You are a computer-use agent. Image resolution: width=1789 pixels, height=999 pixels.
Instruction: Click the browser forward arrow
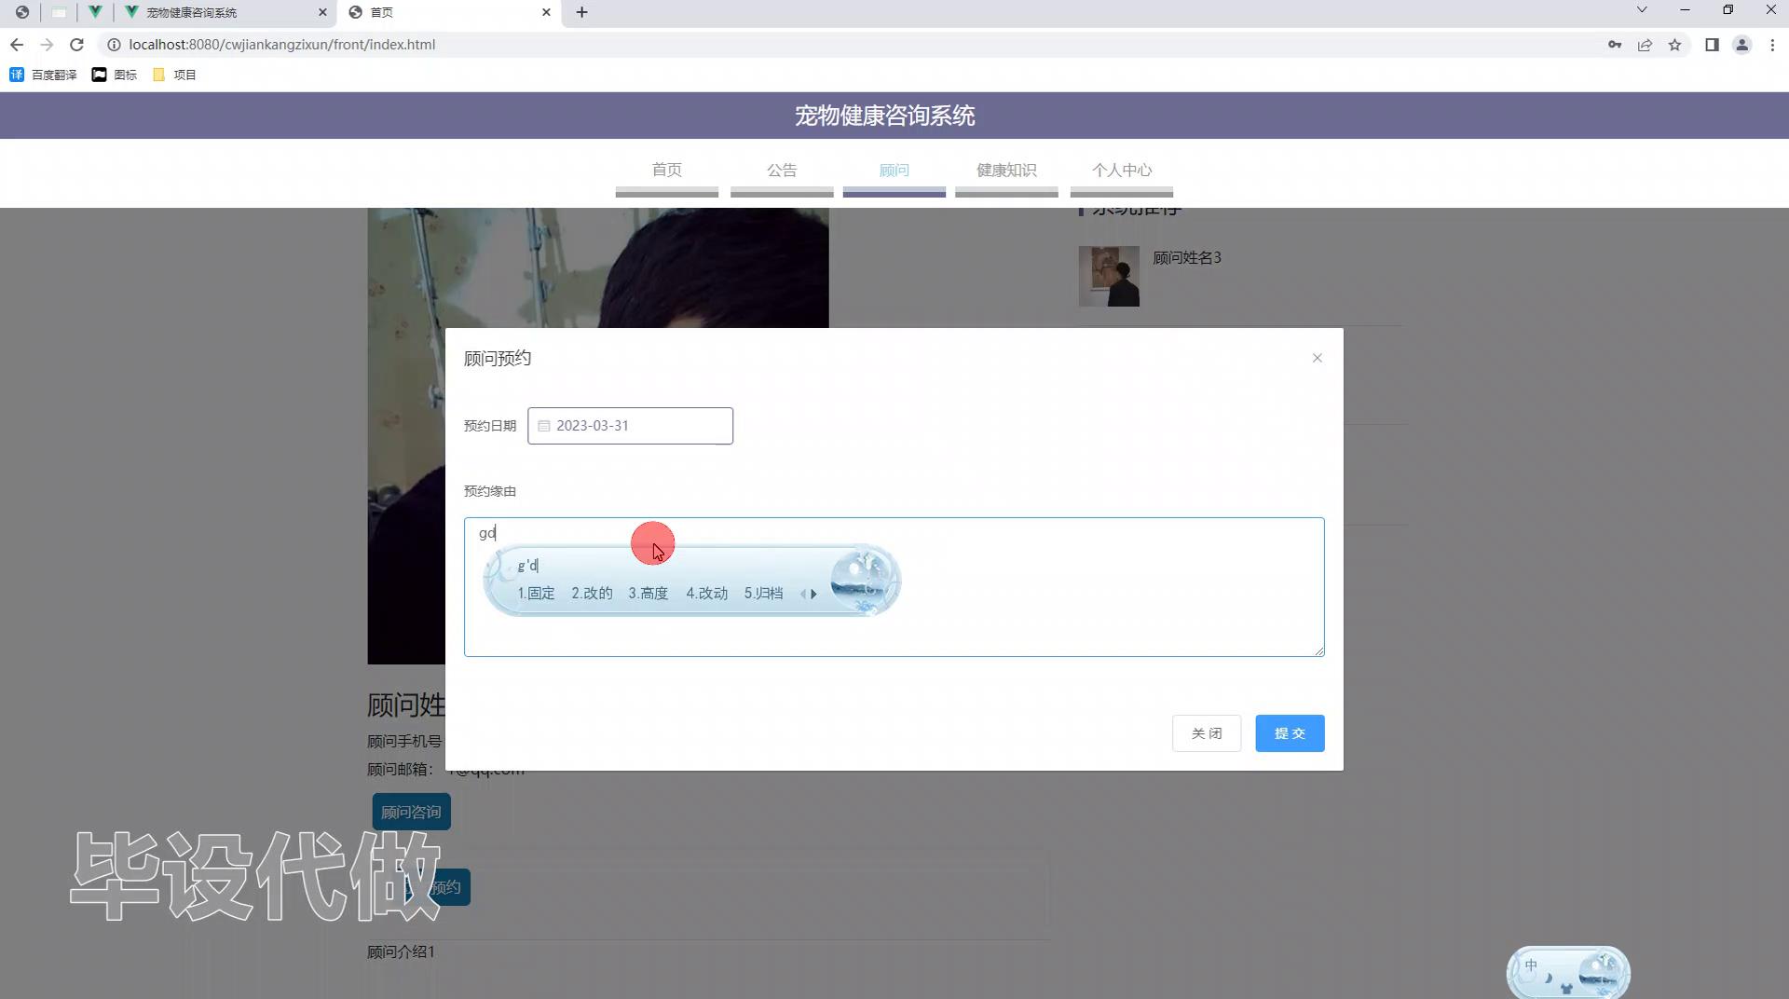coord(47,45)
